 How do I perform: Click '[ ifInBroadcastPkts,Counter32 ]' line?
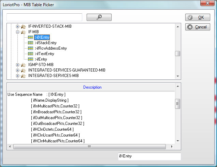56,112
